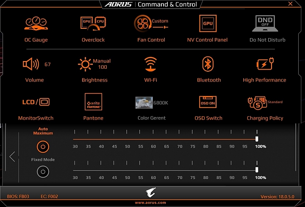Image resolution: width=305 pixels, height=207 pixels.
Task: Click the "High Performance" label
Action: [x=264, y=80]
